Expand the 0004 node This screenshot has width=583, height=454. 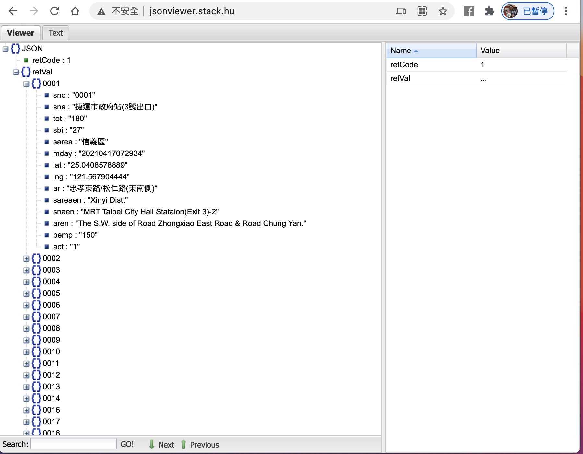point(26,282)
